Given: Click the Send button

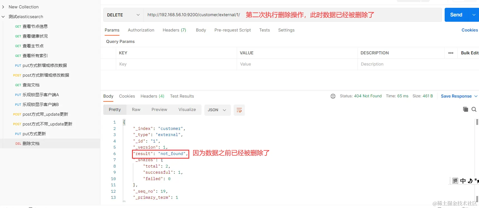Looking at the screenshot, I should 456,15.
